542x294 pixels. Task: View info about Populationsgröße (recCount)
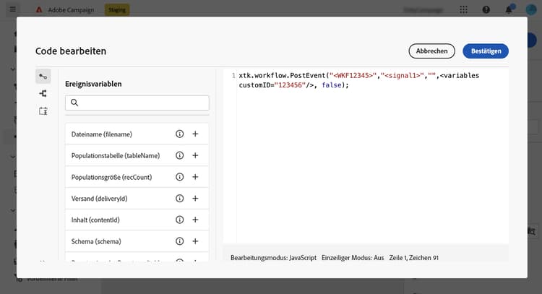point(179,177)
